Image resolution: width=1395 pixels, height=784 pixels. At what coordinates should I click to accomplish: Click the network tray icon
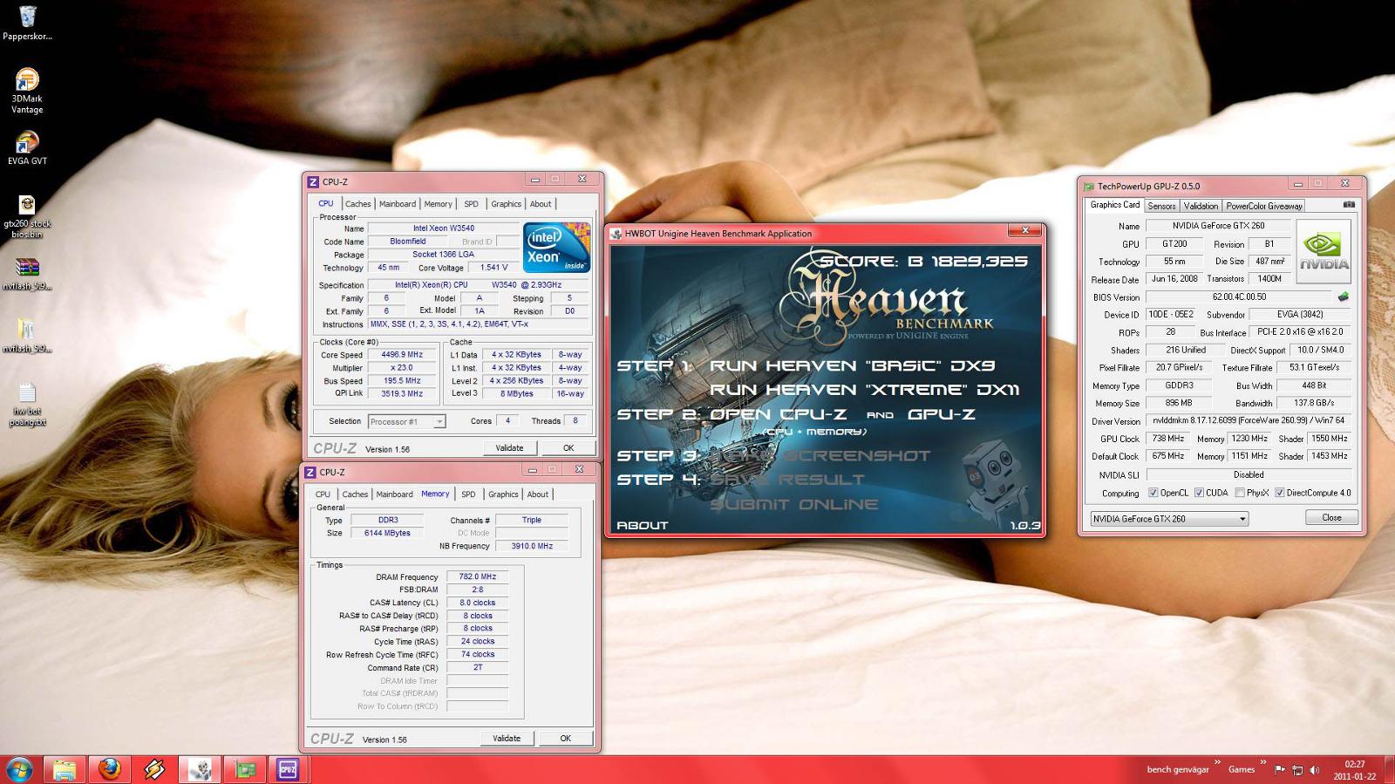(1297, 769)
